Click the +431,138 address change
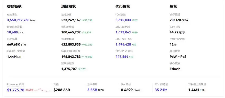This screenshot has height=98, width=225. 87,20
